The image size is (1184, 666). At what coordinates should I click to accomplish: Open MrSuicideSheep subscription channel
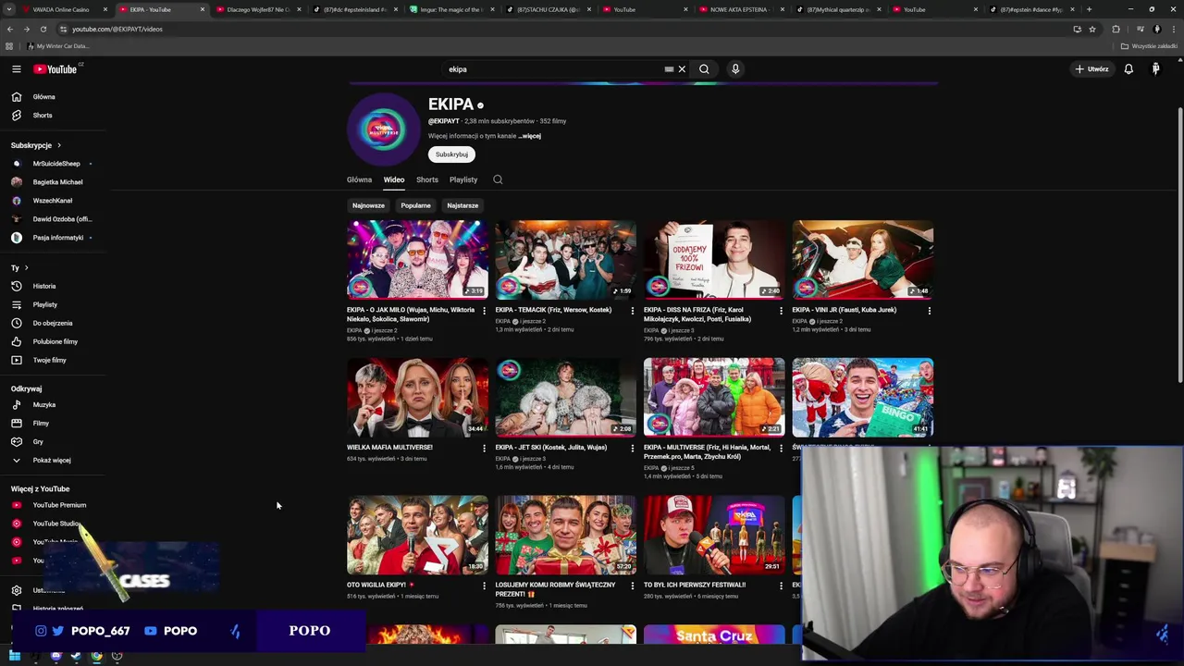[x=56, y=164]
